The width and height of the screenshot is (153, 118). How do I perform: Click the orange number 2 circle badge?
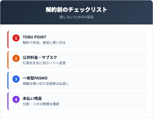tap(16, 58)
